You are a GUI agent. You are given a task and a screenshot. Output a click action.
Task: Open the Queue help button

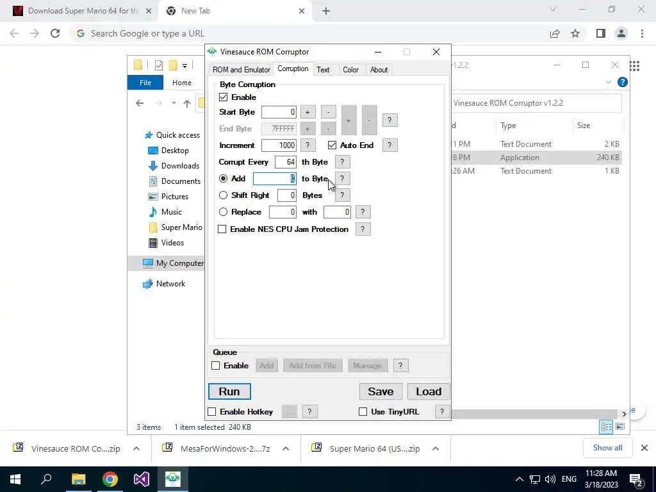point(400,366)
